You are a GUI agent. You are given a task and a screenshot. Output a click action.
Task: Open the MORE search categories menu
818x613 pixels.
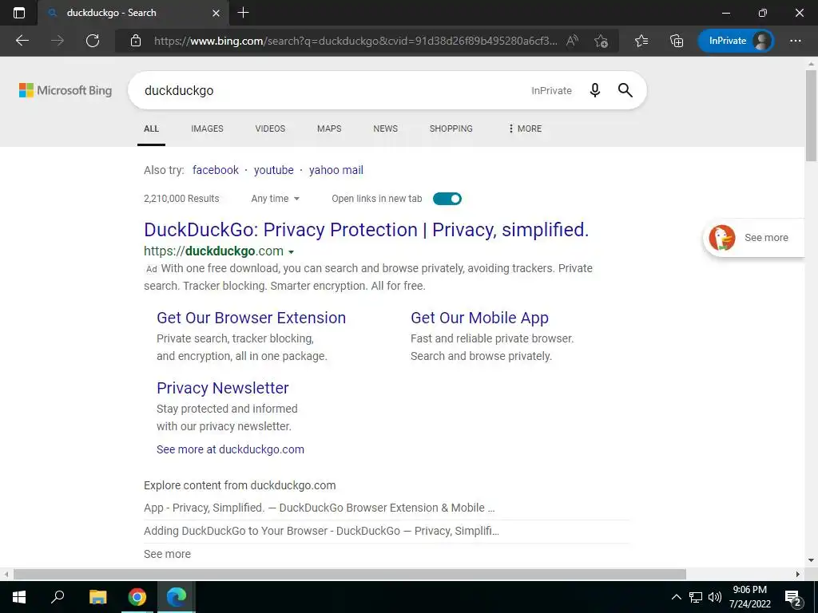[525, 129]
